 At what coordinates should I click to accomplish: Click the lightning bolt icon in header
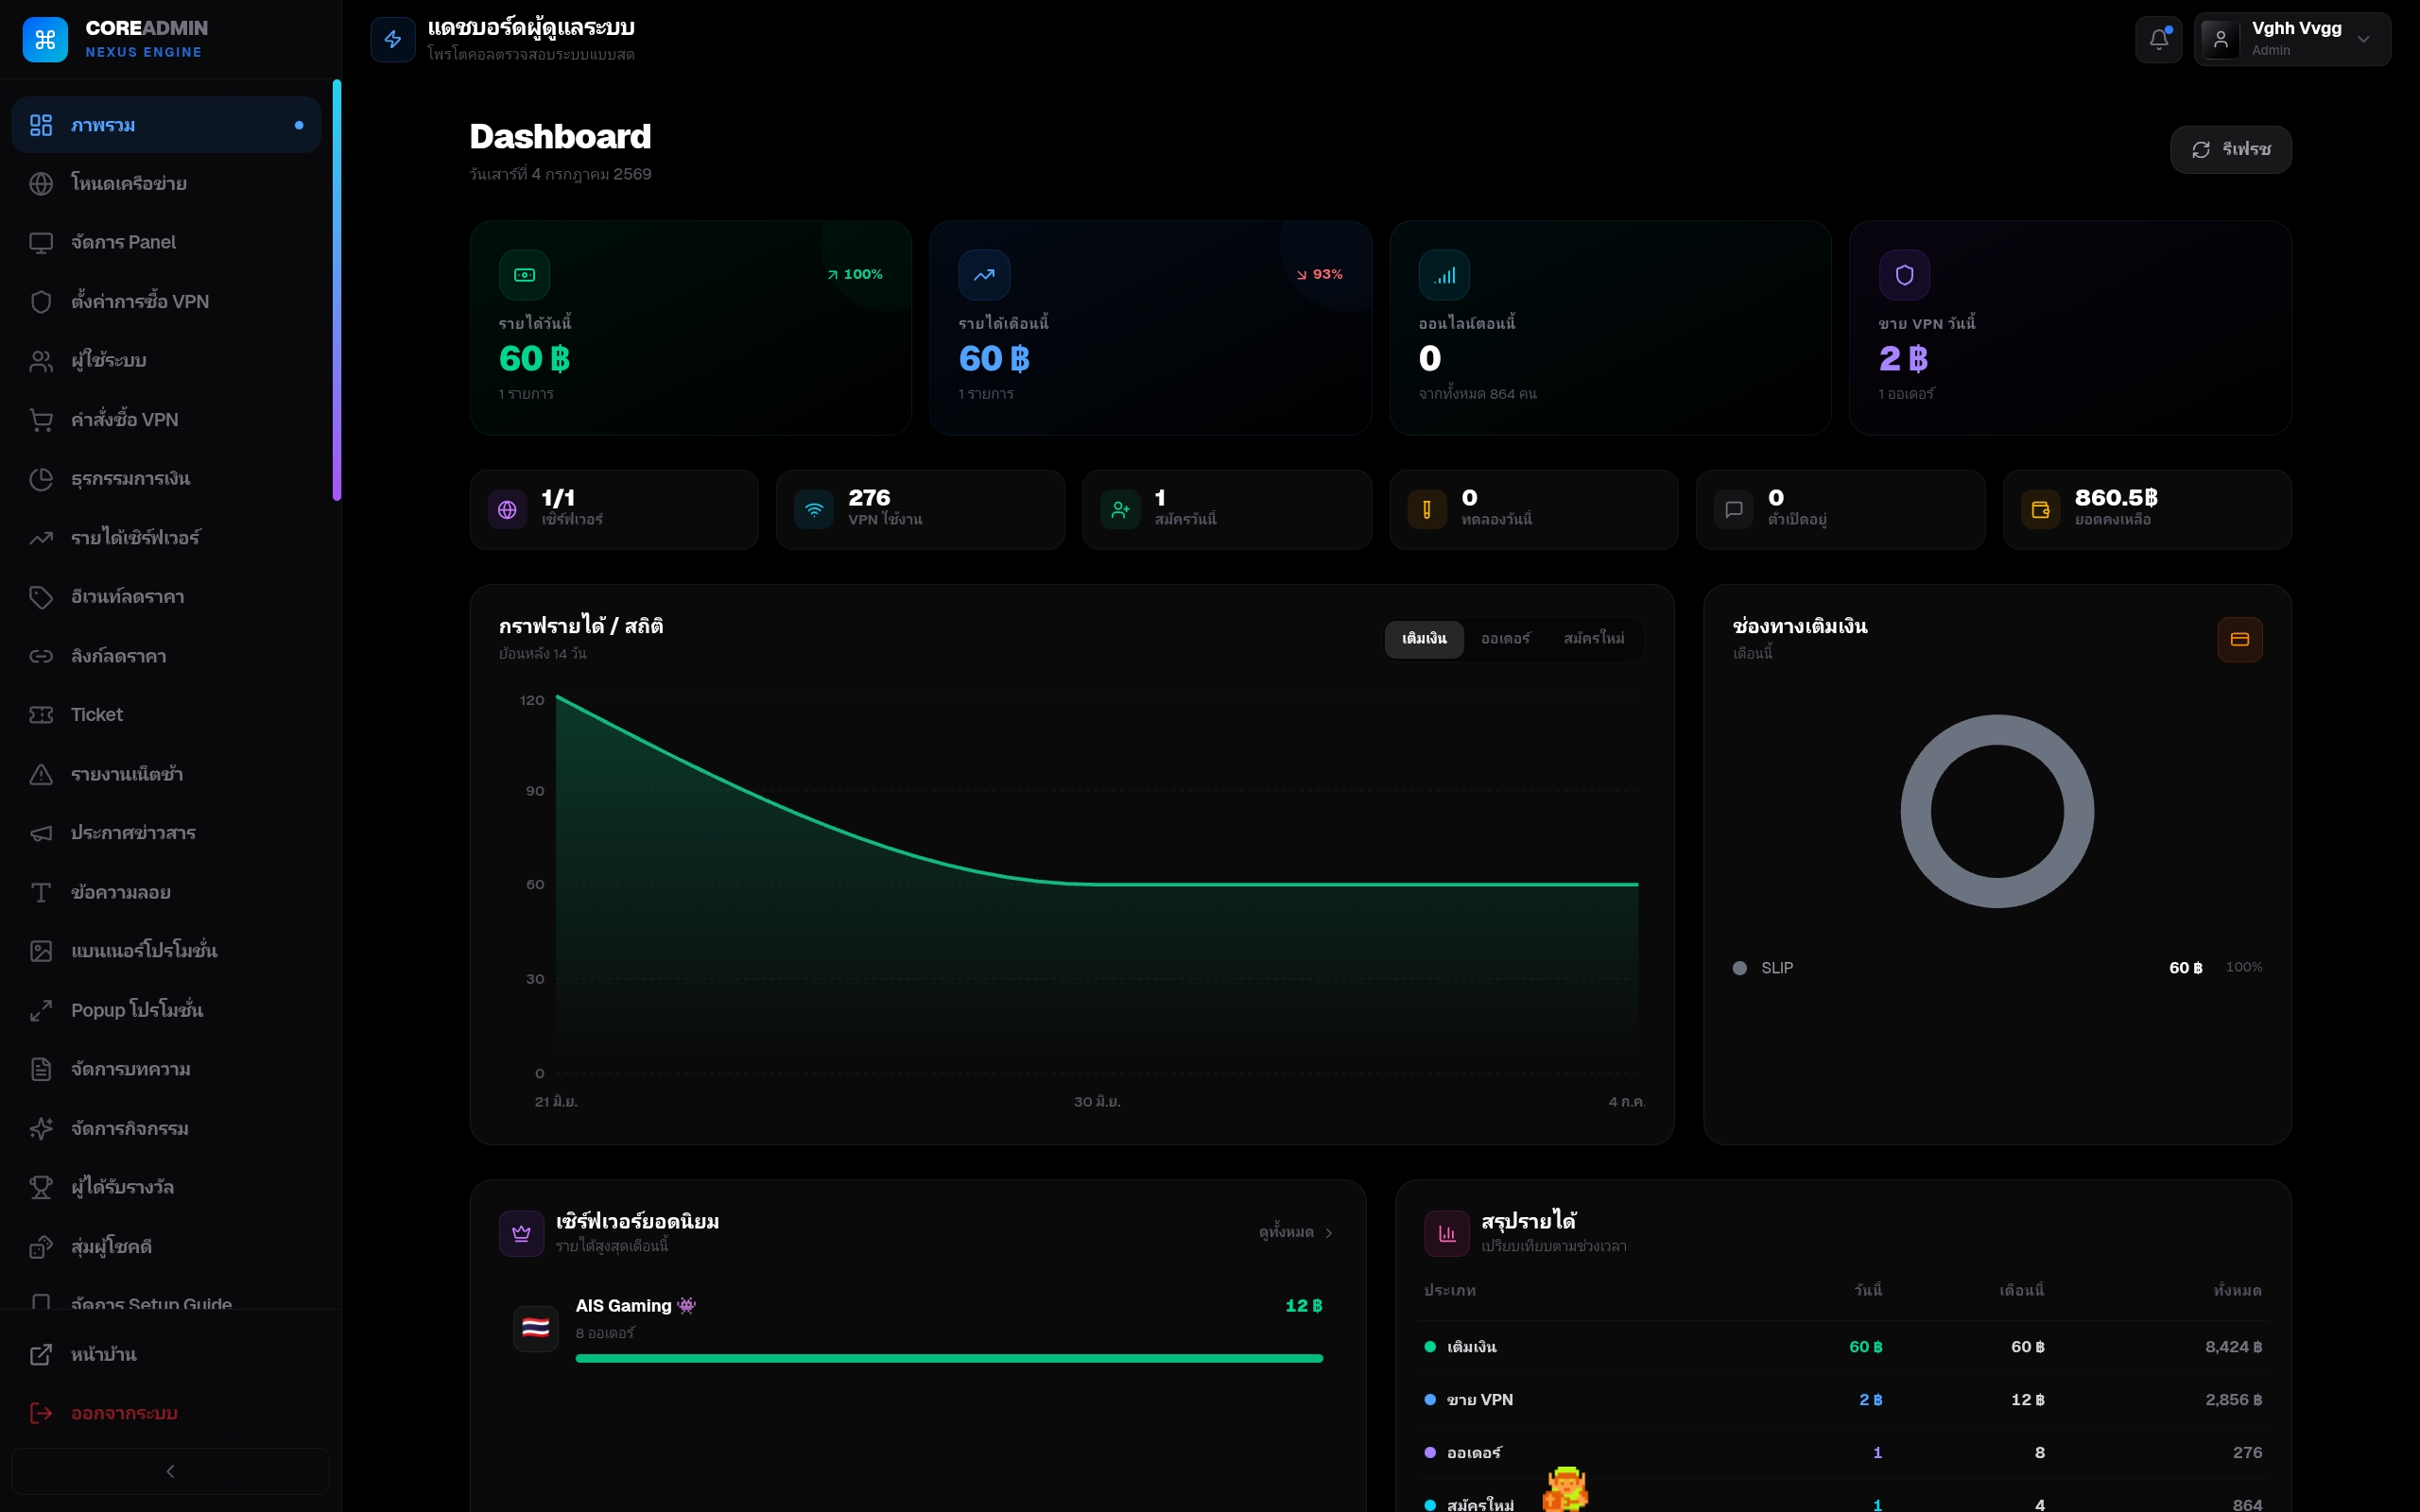coord(393,40)
